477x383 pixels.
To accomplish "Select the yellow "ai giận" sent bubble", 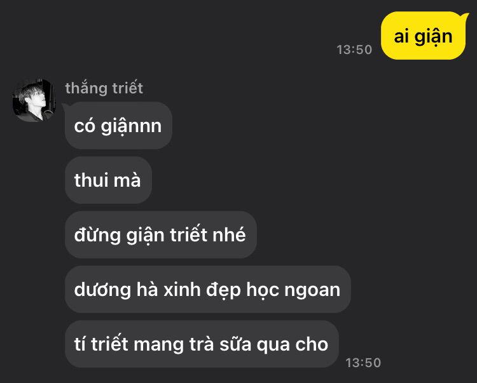I will [424, 36].
